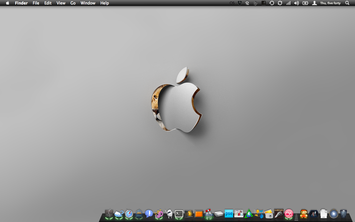The height and width of the screenshot is (222, 355).
Task: Open Last.fm from the Dock
Action: pyautogui.click(x=289, y=214)
